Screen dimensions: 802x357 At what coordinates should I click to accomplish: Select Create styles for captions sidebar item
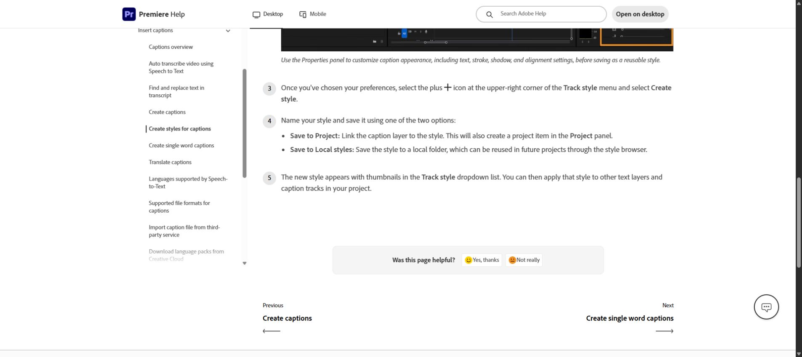click(180, 129)
